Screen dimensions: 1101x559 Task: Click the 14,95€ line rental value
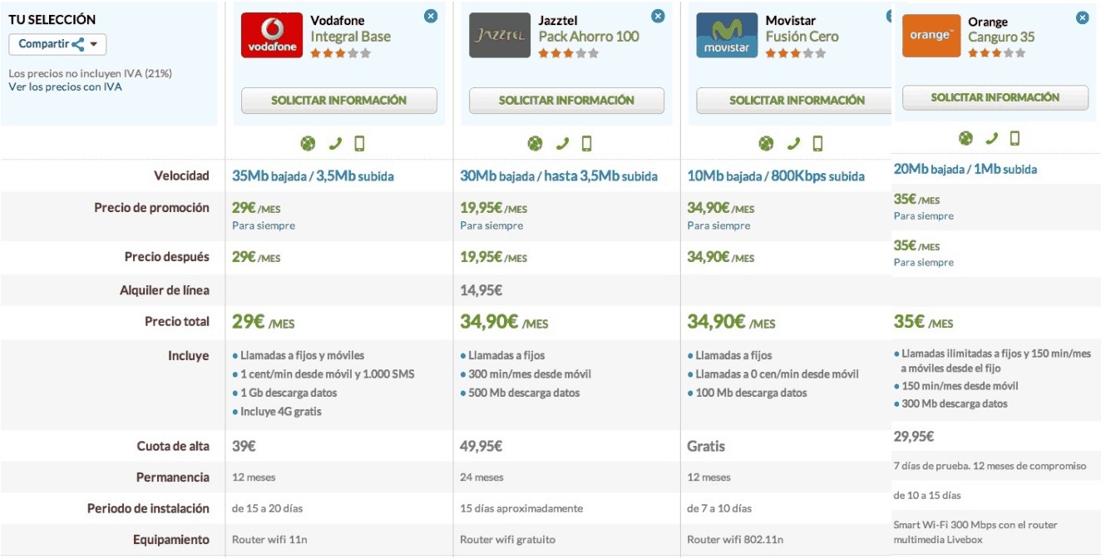pyautogui.click(x=481, y=290)
